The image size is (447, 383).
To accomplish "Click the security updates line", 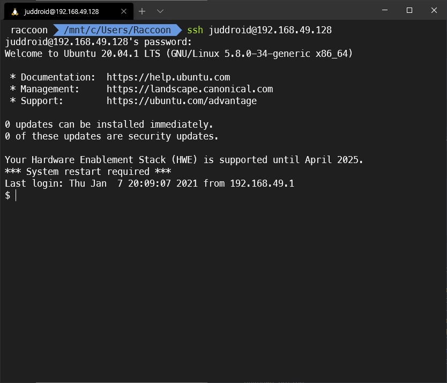I will click(111, 136).
